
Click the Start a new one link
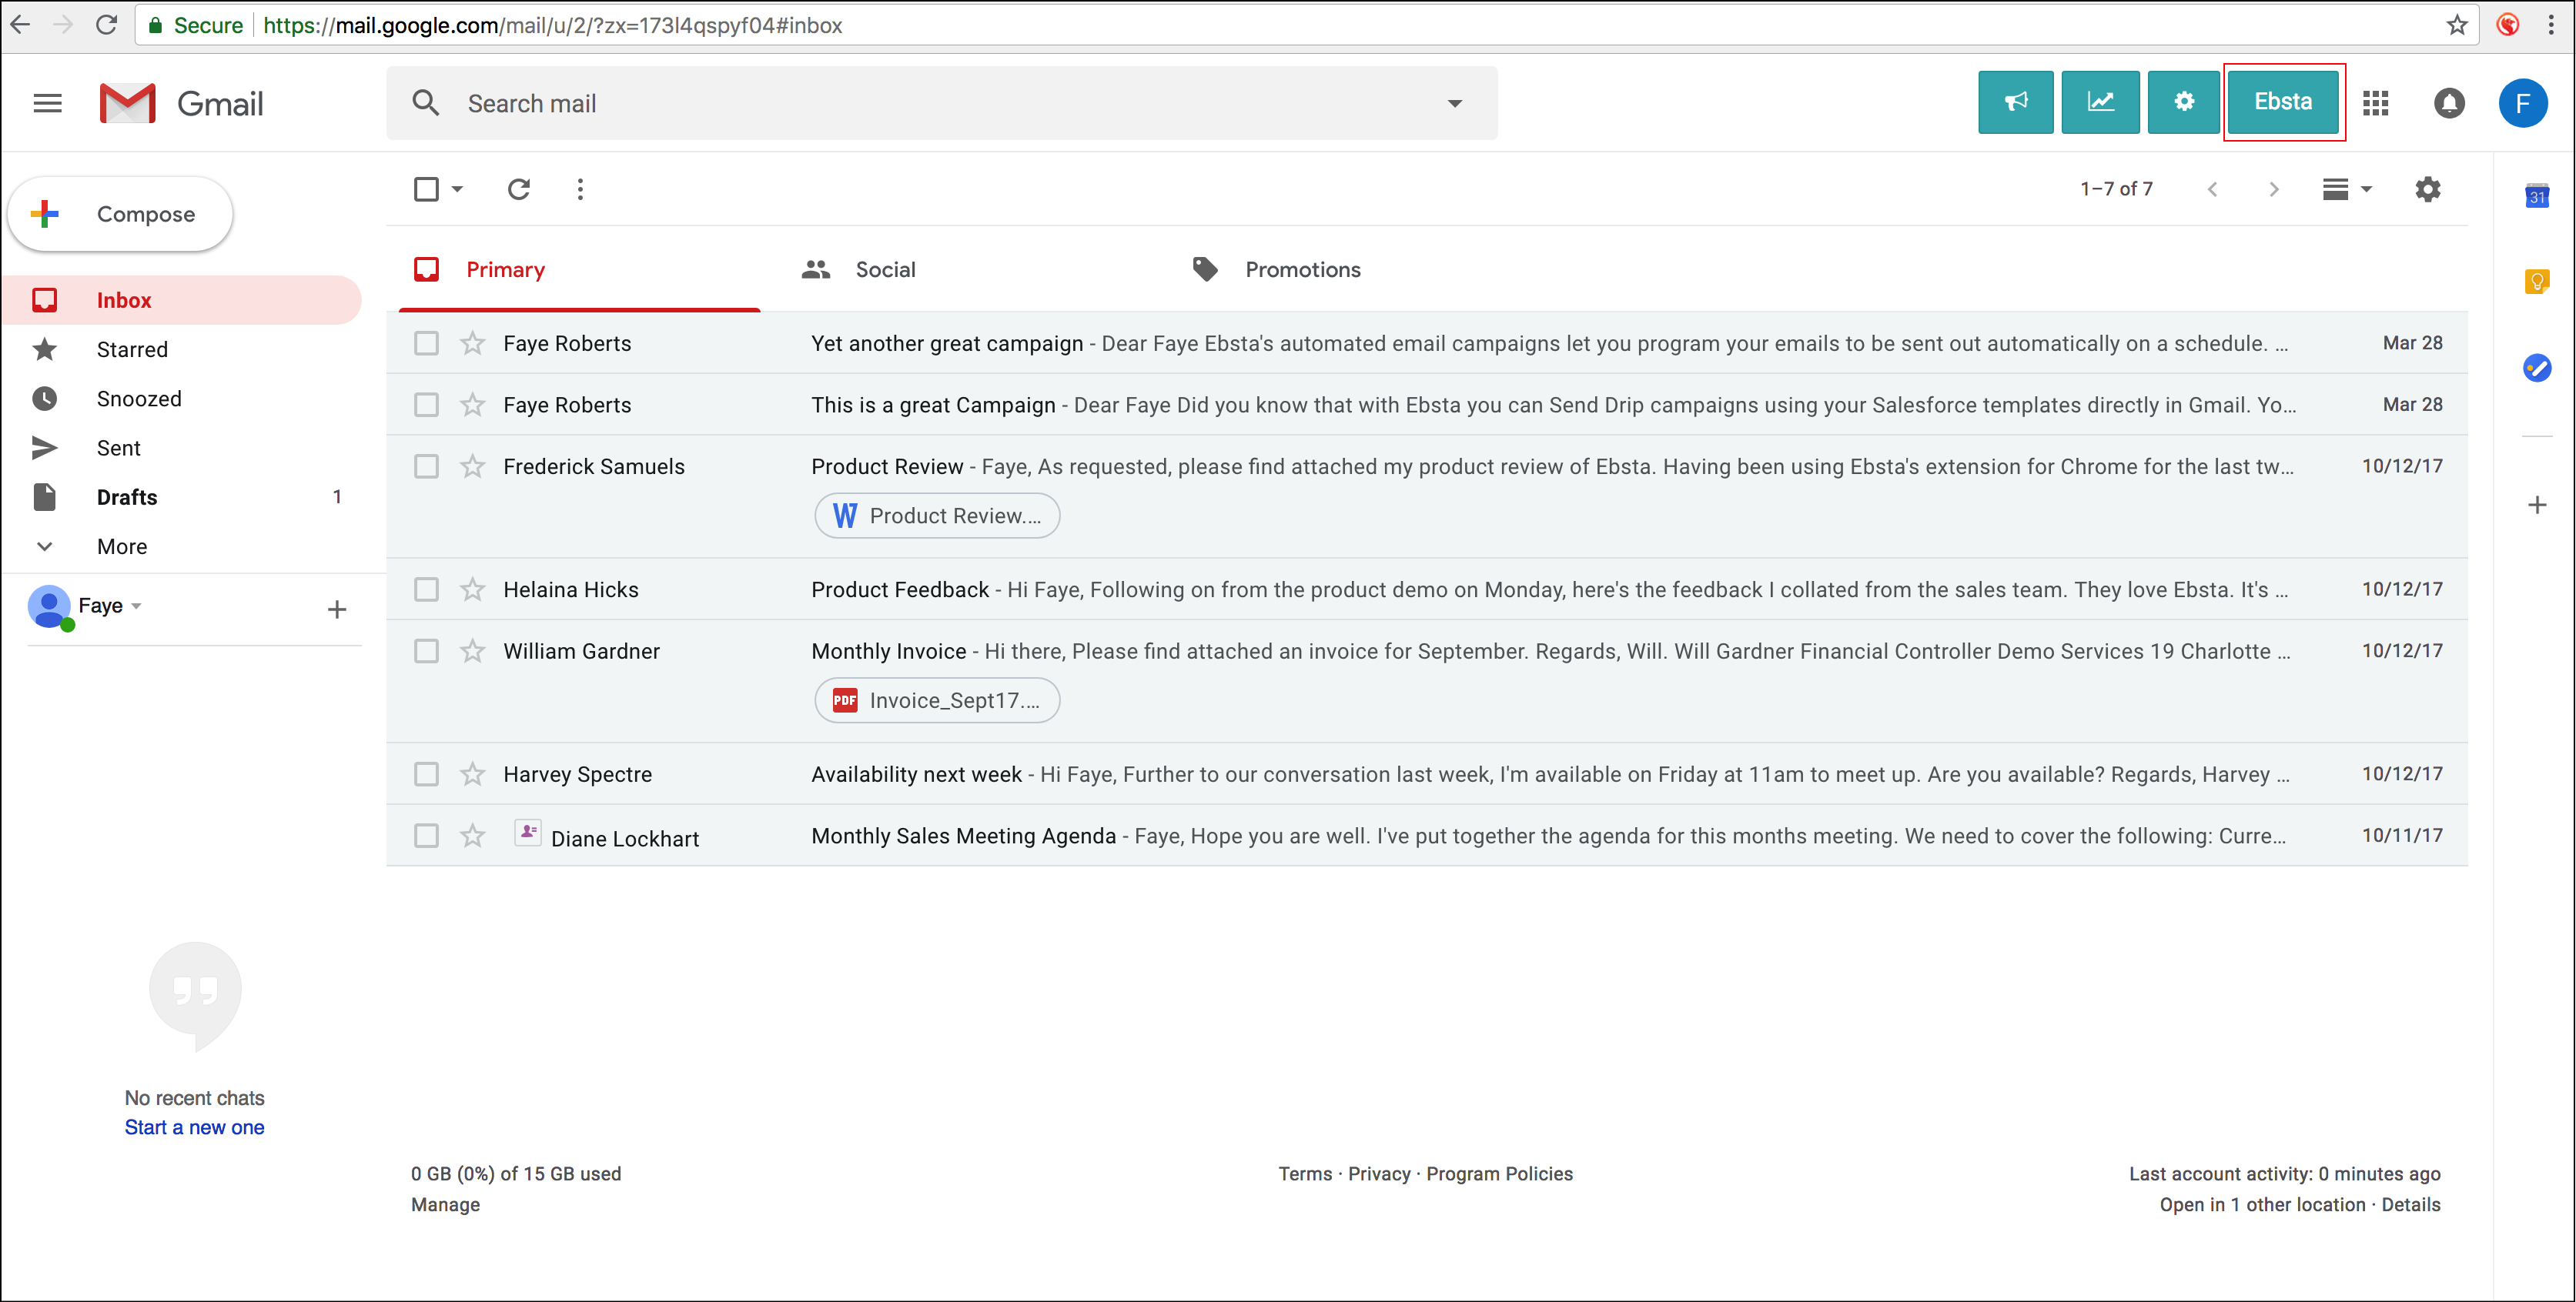point(194,1127)
